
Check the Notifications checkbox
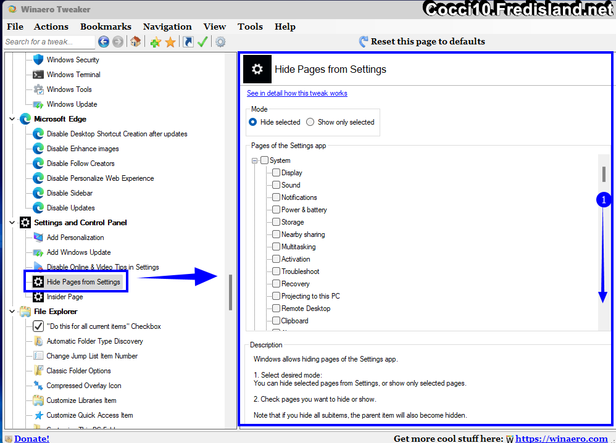click(276, 197)
